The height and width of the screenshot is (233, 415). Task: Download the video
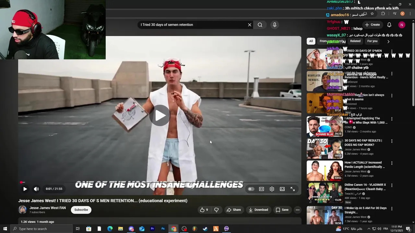coord(258,210)
